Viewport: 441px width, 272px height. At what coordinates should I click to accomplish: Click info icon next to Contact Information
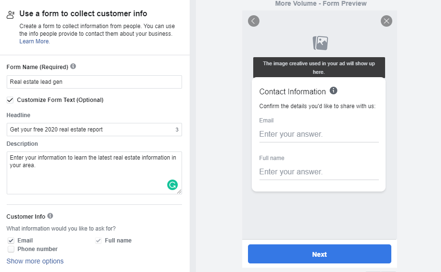(x=333, y=91)
